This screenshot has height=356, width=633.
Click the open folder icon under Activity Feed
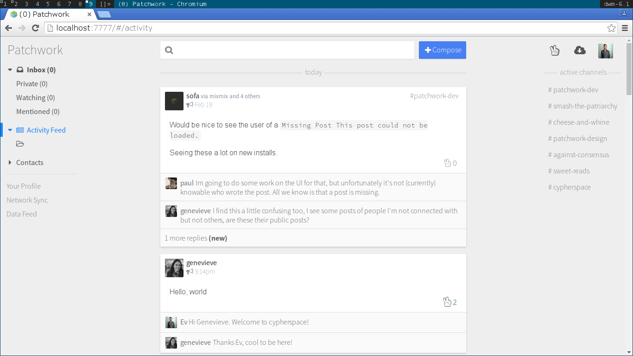coord(20,144)
